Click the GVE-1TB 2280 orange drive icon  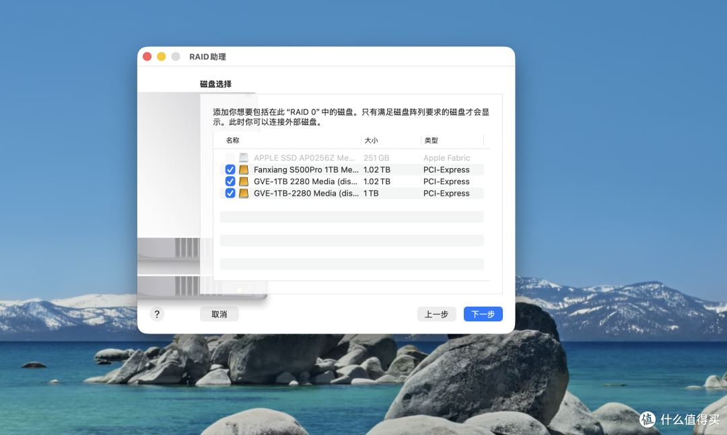[x=244, y=182]
